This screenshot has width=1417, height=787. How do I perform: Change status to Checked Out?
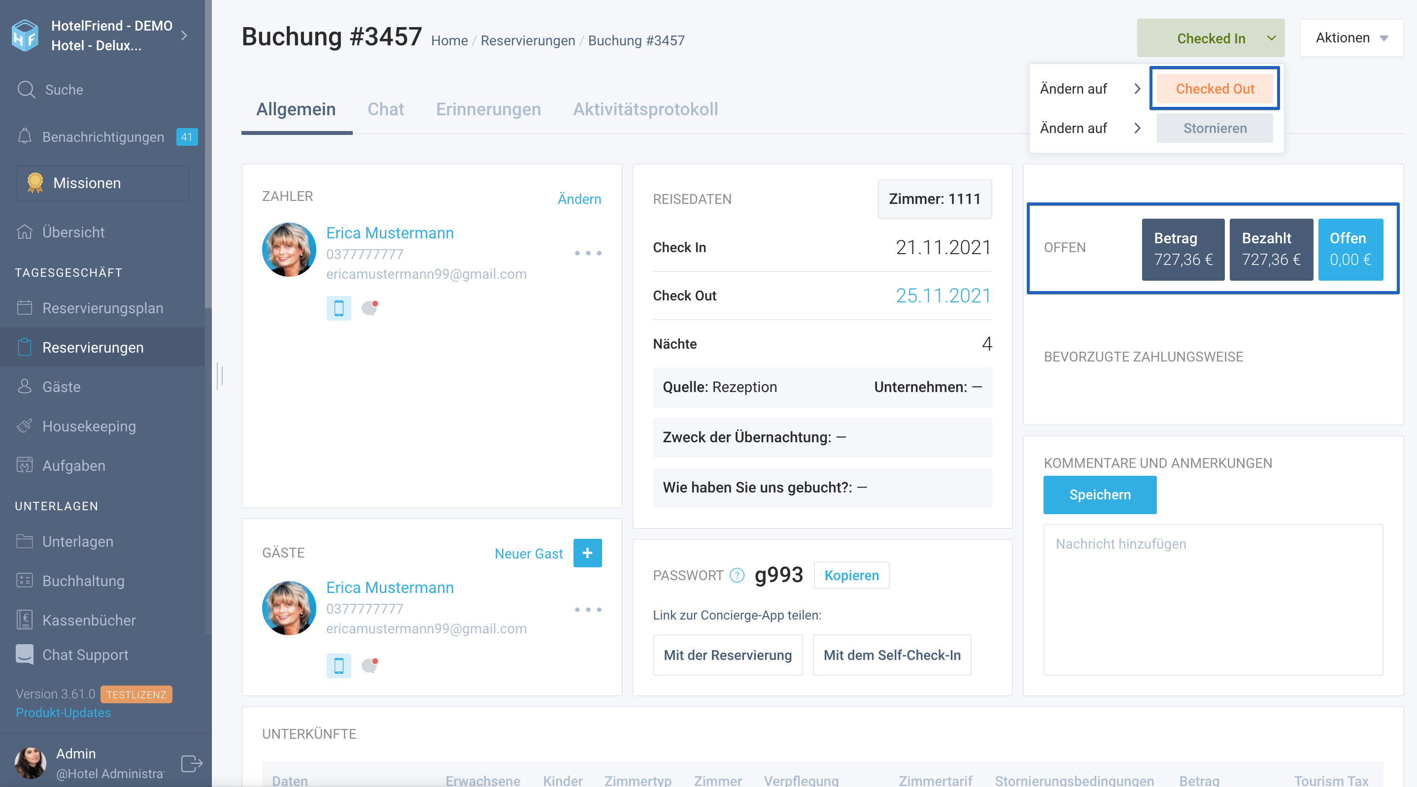[1215, 89]
